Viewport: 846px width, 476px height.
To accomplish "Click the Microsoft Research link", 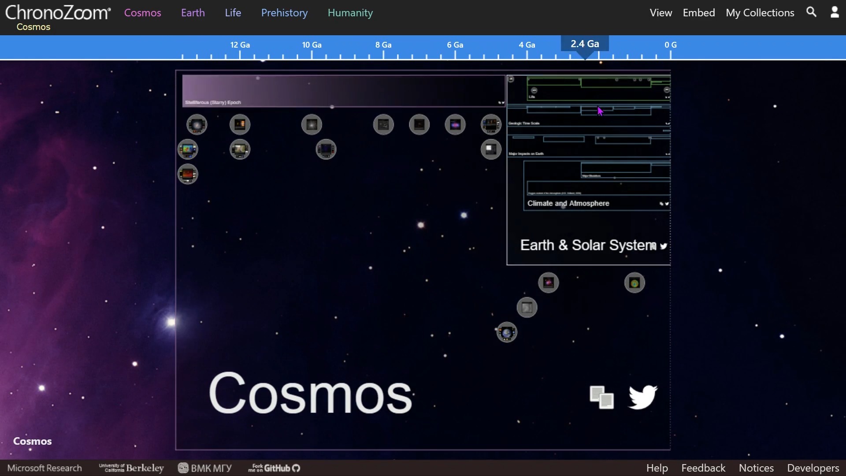I will click(45, 468).
